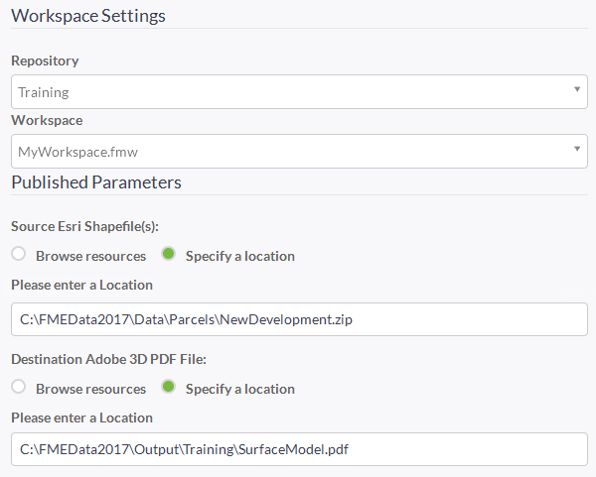Click the SurfaceModel.pdf location input field

(x=299, y=449)
